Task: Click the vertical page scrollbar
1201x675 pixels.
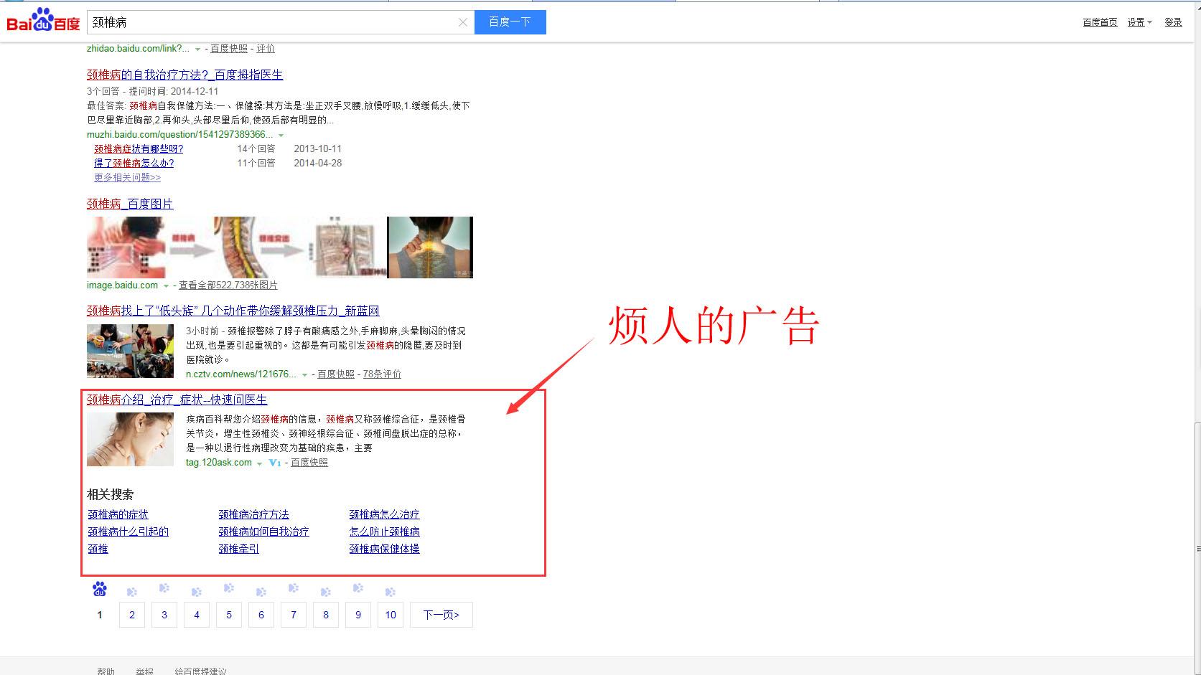Action: pos(1197,549)
